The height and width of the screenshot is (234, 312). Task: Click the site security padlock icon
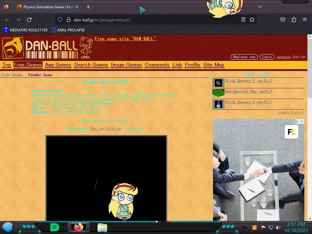(69, 20)
